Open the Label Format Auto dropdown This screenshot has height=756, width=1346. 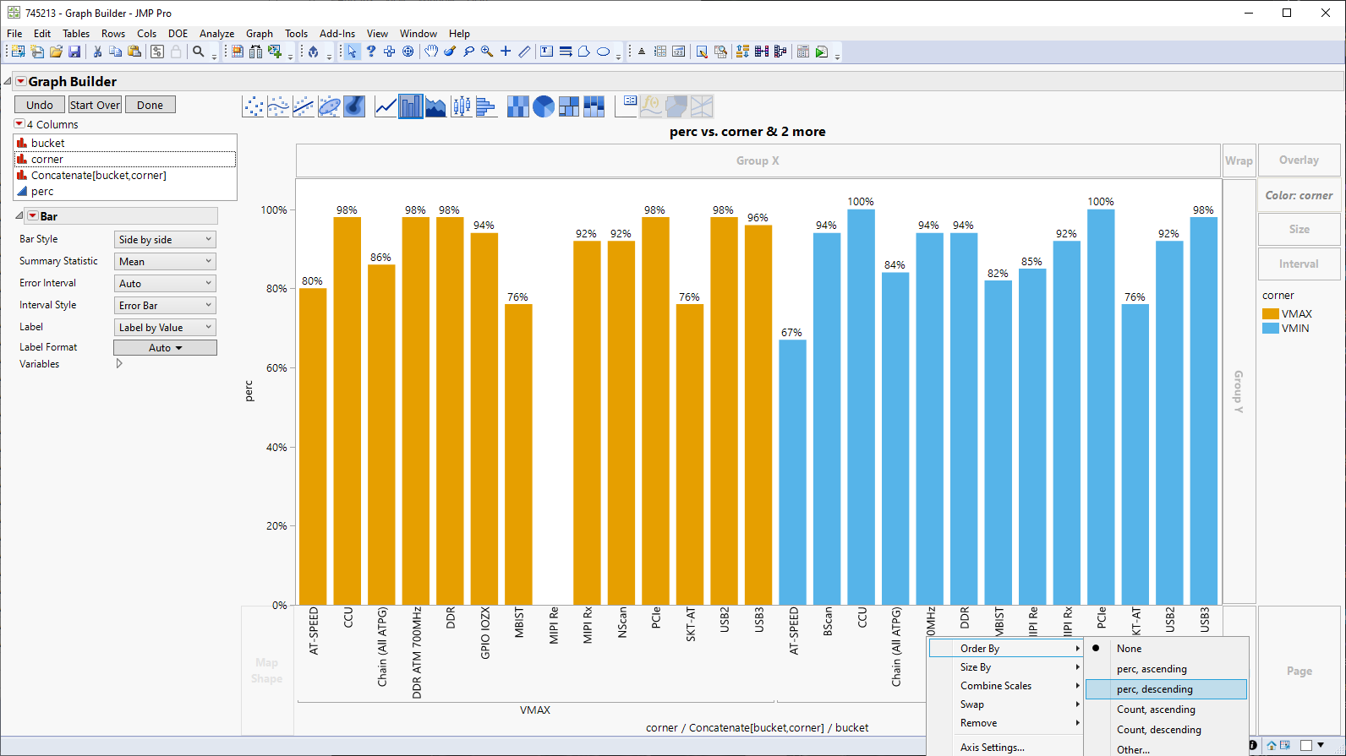[x=165, y=348]
